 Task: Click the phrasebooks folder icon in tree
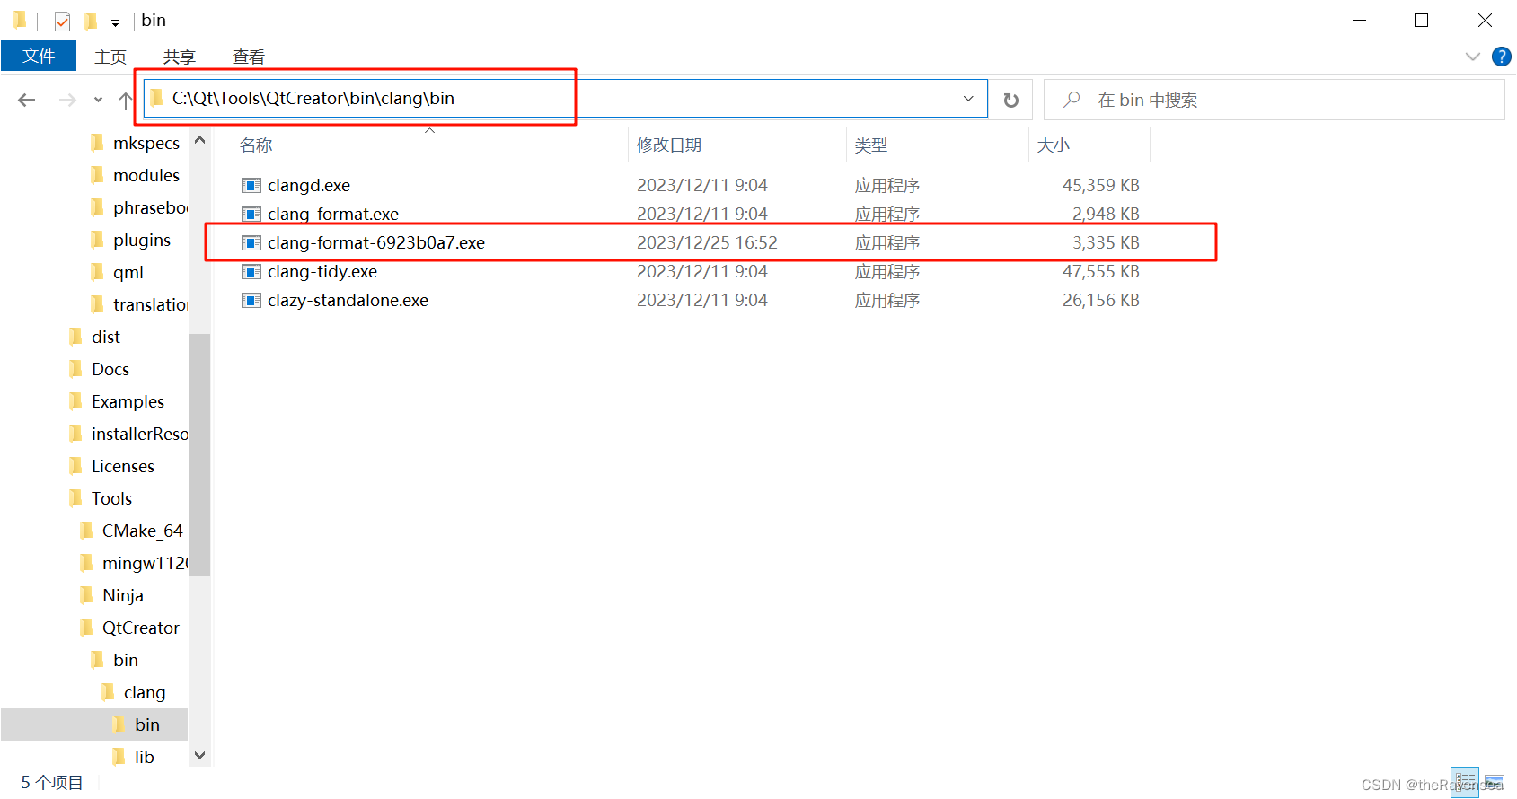pos(97,207)
